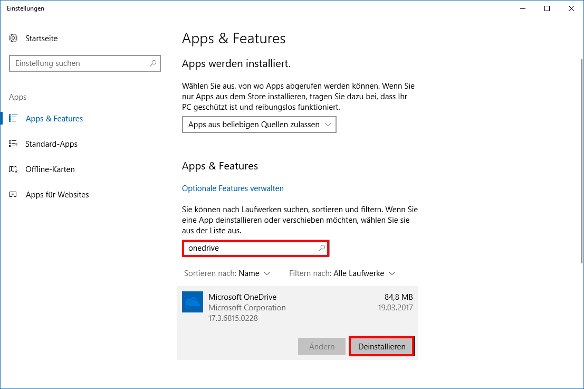Close the Einstellungen window

pyautogui.click(x=571, y=8)
